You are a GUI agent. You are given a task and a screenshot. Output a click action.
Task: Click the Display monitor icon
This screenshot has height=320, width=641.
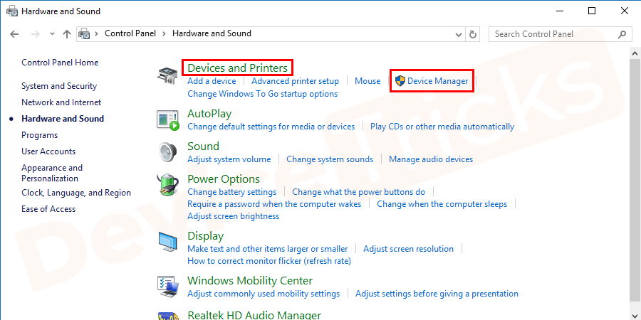pyautogui.click(x=167, y=242)
